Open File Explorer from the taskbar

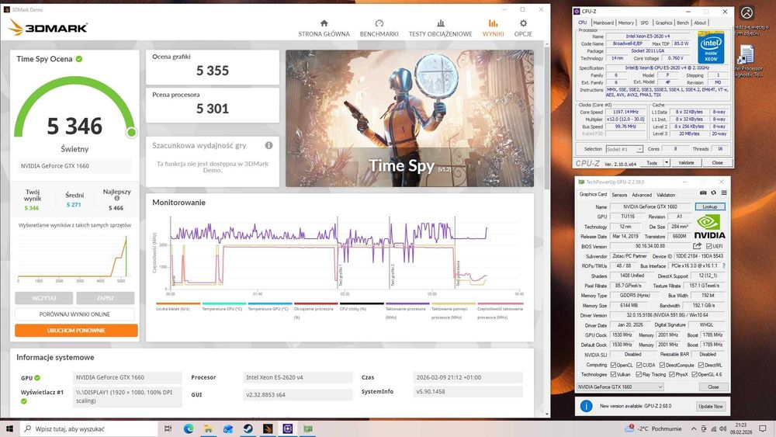(208, 428)
